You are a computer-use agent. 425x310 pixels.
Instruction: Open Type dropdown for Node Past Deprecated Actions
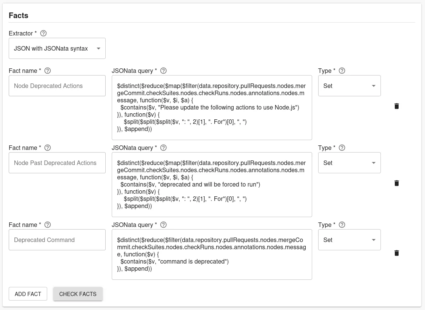pyautogui.click(x=349, y=163)
